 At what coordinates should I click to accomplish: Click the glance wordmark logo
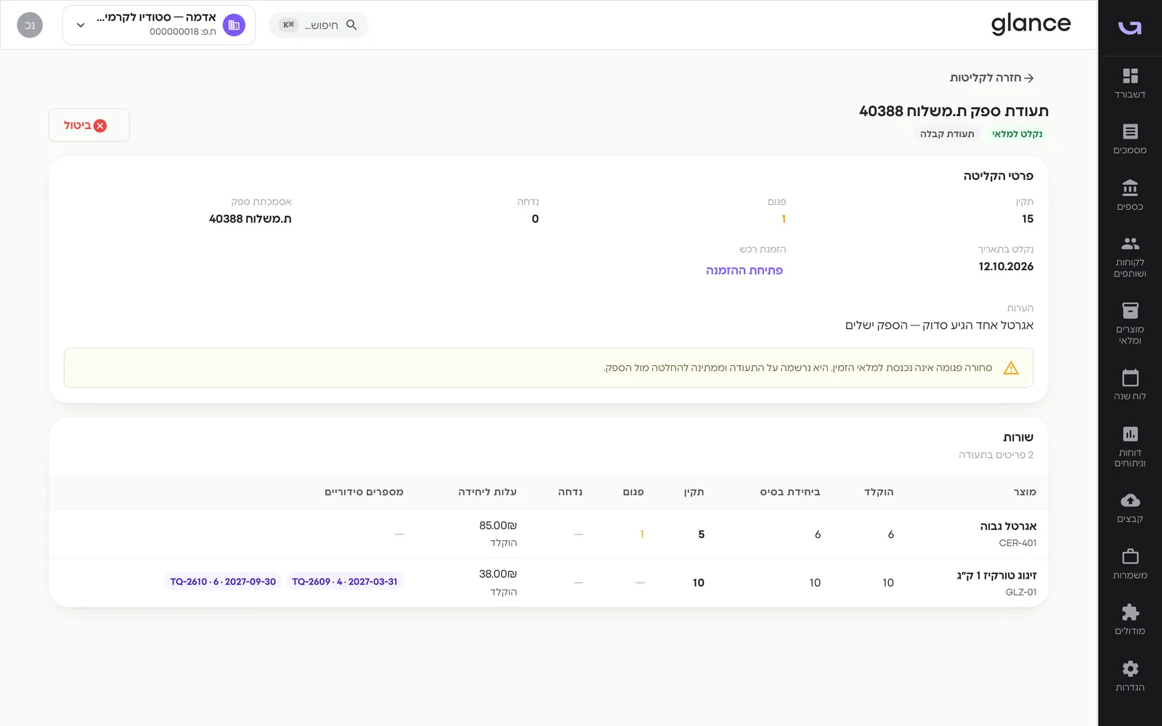coord(1031,24)
